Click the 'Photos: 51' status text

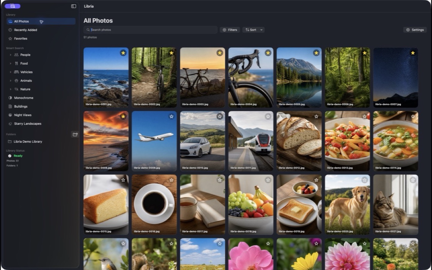(13, 161)
